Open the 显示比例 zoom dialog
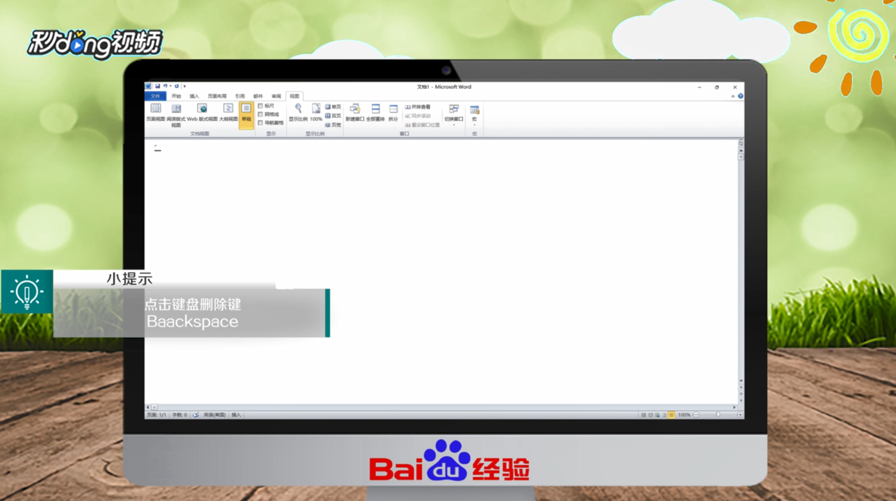The width and height of the screenshot is (896, 501). click(x=298, y=113)
